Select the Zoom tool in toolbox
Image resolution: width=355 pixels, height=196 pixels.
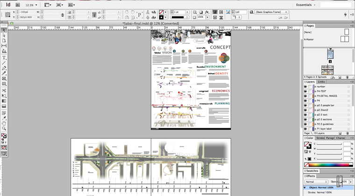click(4, 128)
